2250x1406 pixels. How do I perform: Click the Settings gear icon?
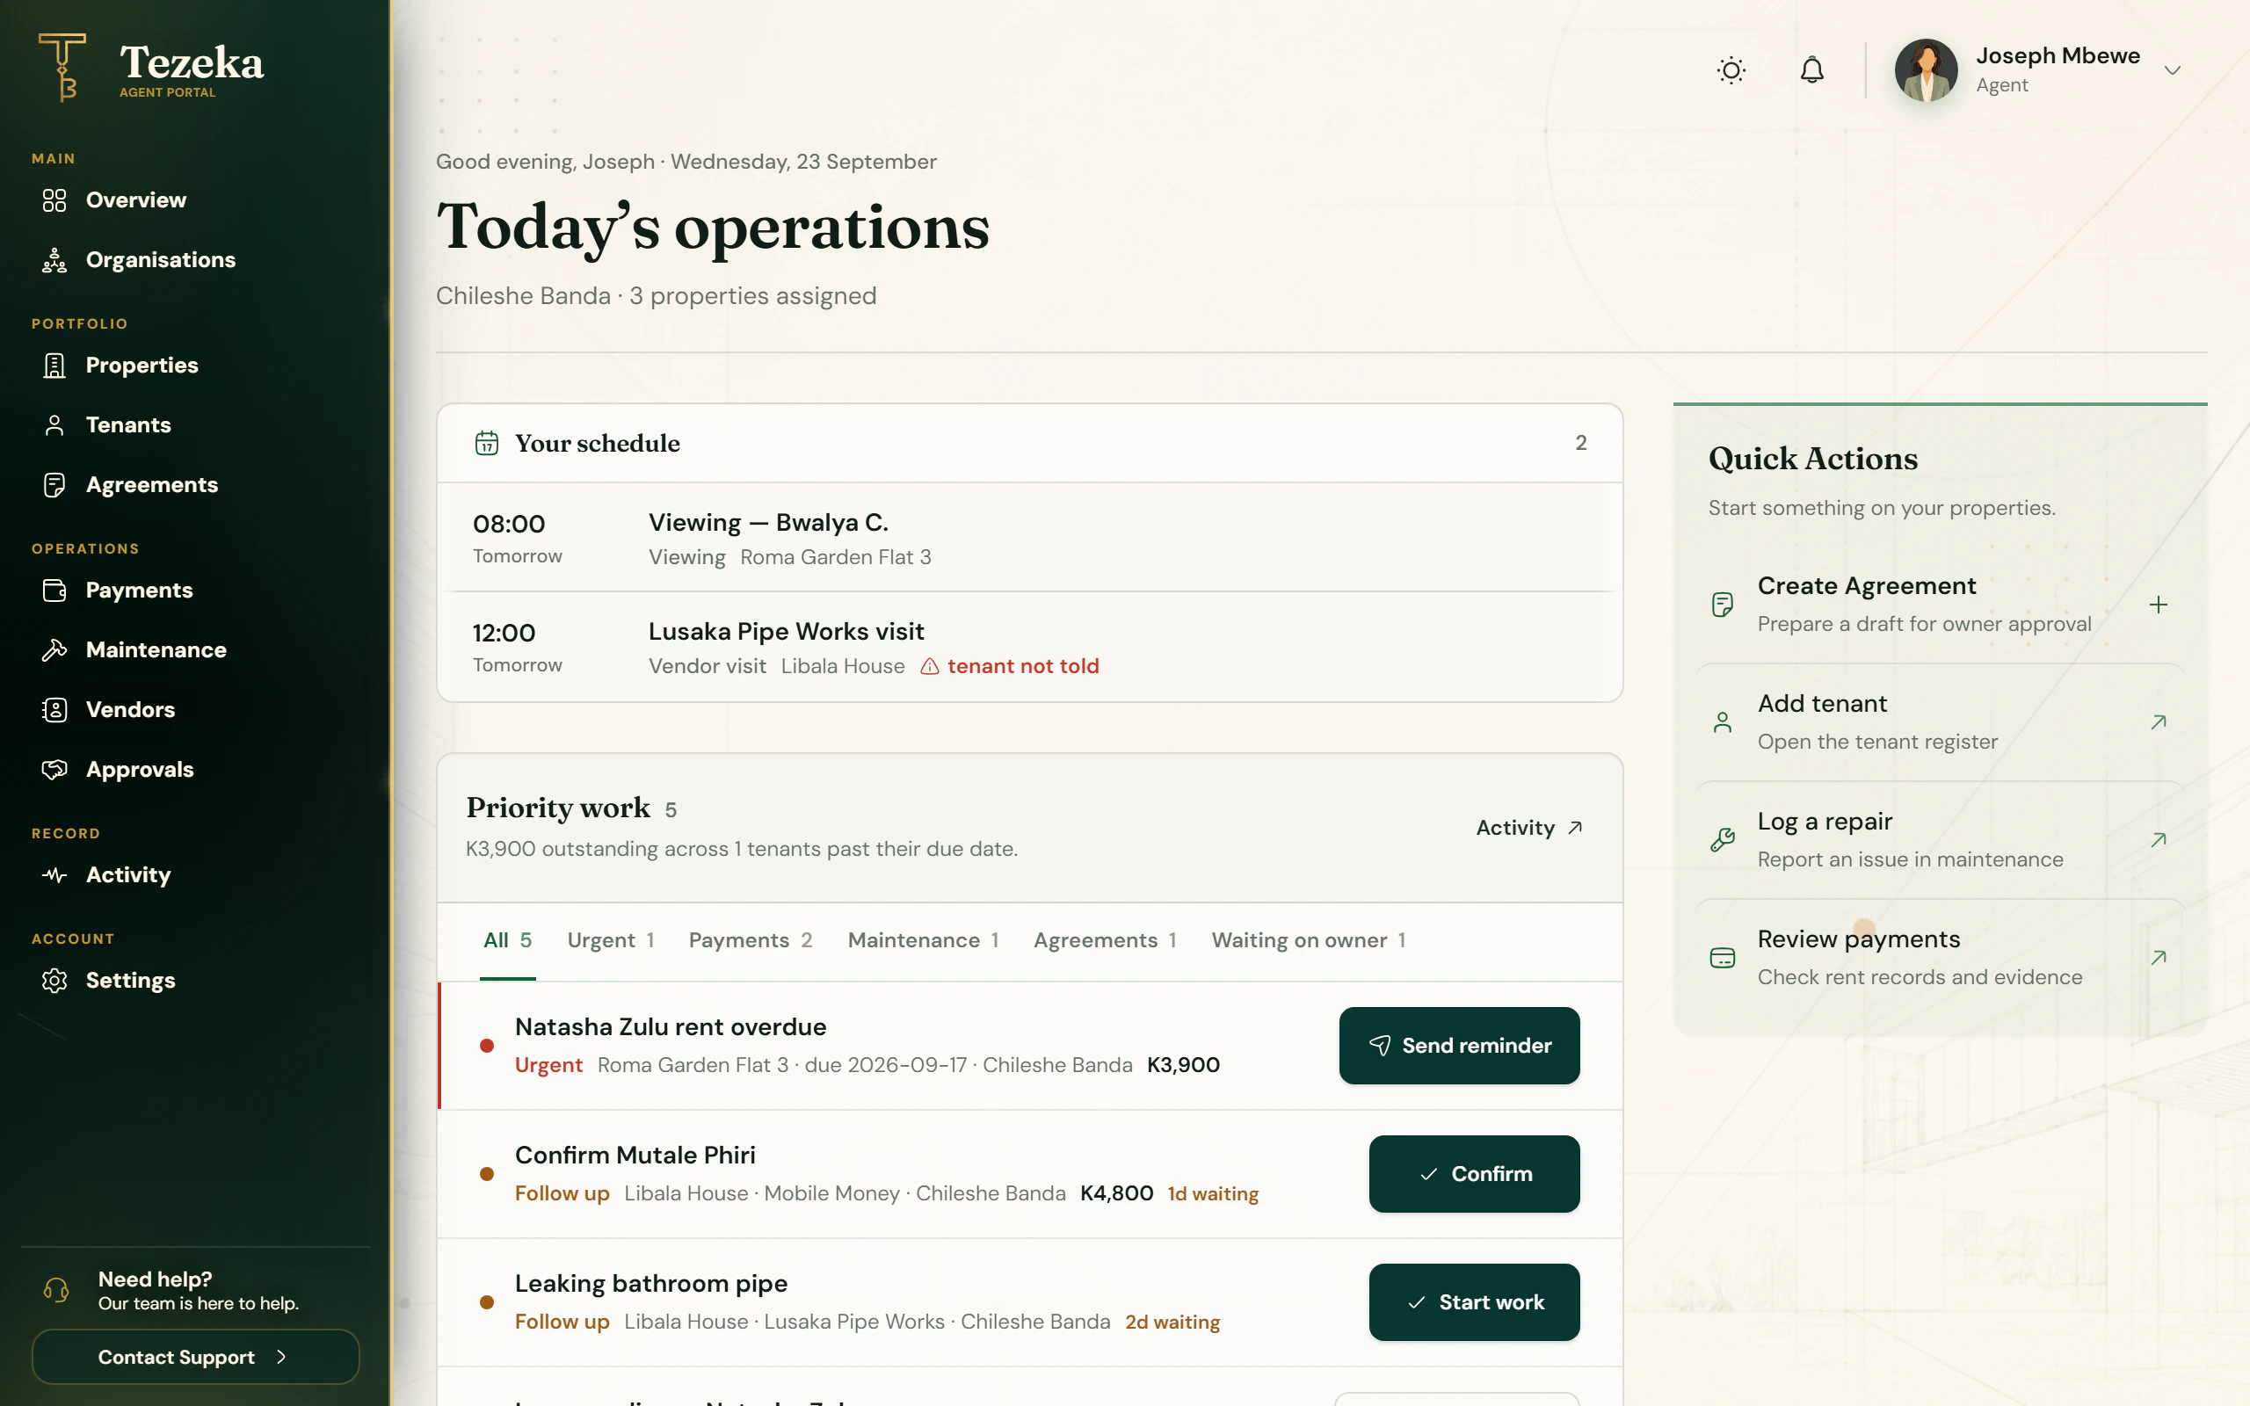(x=54, y=980)
